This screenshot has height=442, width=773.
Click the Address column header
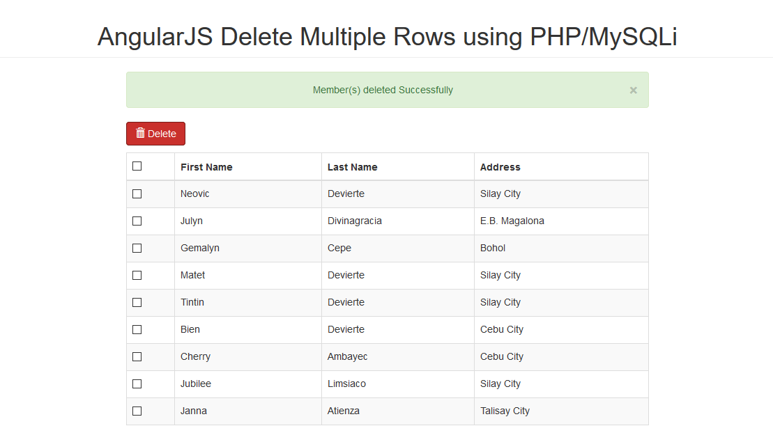click(500, 167)
